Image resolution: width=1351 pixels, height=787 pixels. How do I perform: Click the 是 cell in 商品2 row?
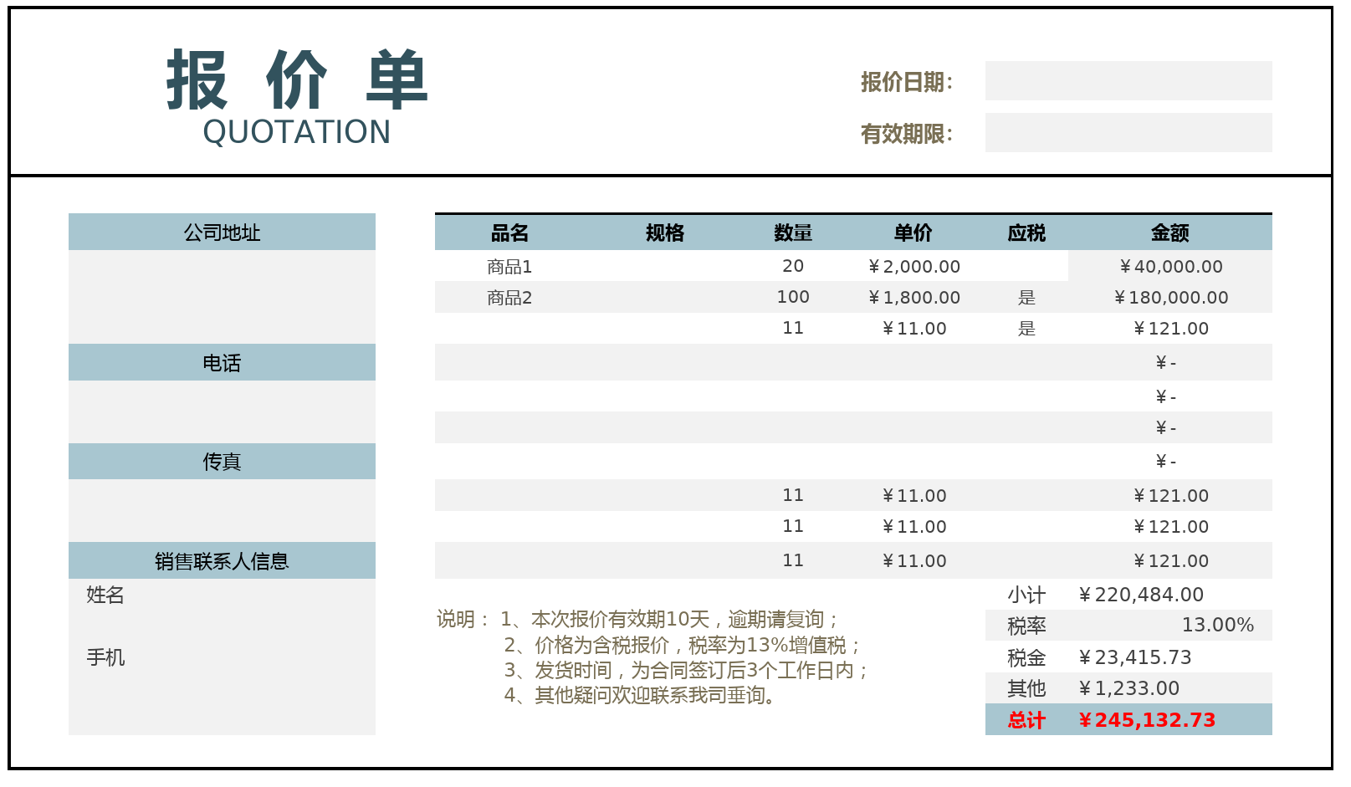[x=1026, y=298]
